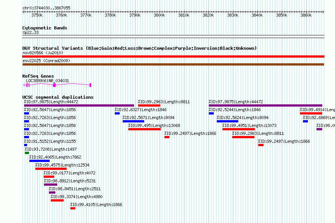335x223 pixels.
Task: Click the middle exon of the LOC389906 gene
Action: (54, 85)
